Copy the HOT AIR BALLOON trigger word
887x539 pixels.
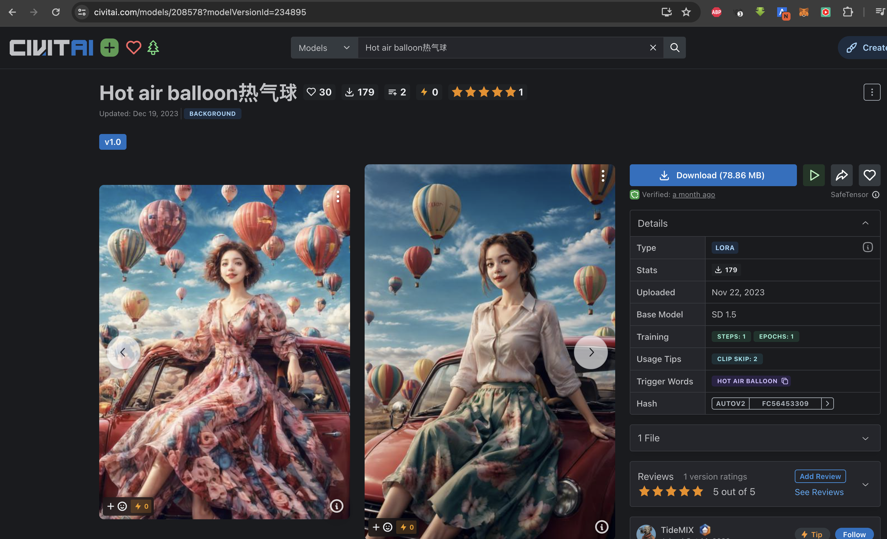tap(785, 381)
